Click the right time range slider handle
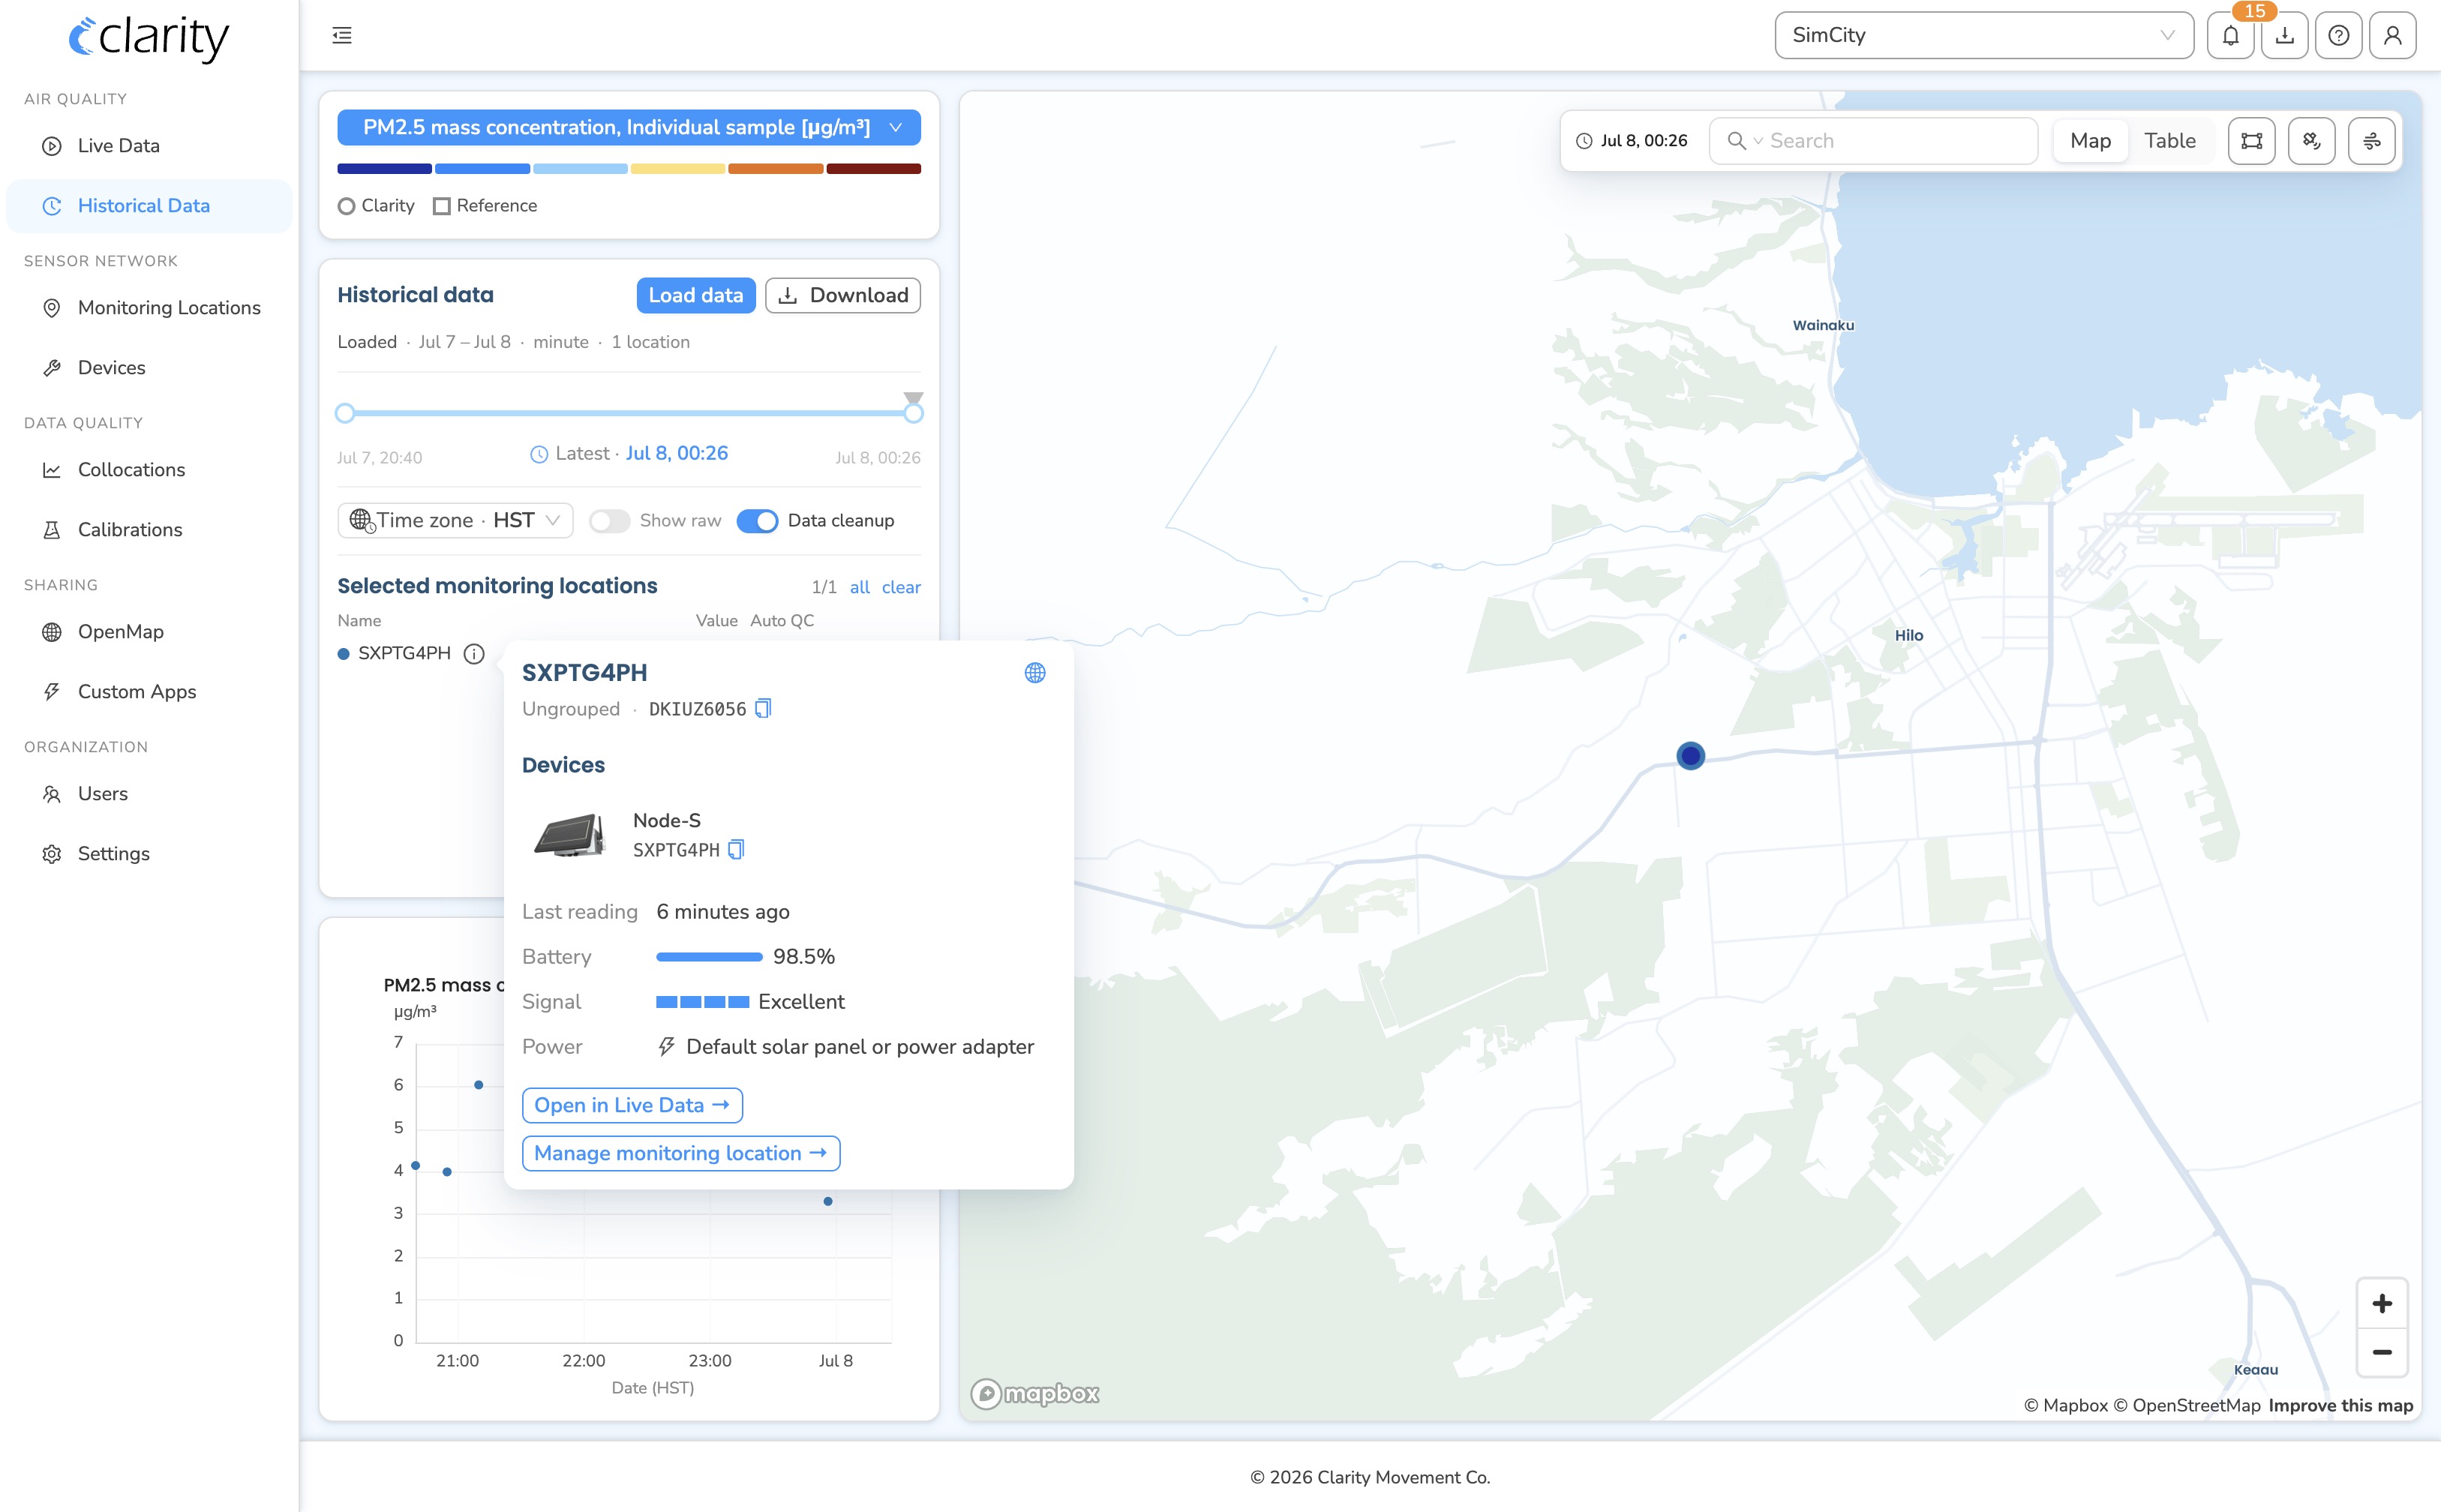The height and width of the screenshot is (1512, 2441). (x=913, y=413)
